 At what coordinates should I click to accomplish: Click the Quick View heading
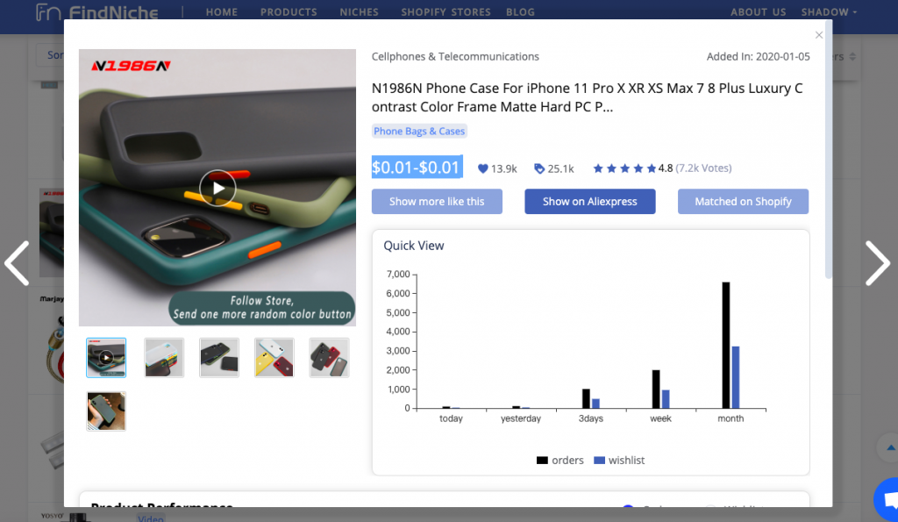(414, 246)
